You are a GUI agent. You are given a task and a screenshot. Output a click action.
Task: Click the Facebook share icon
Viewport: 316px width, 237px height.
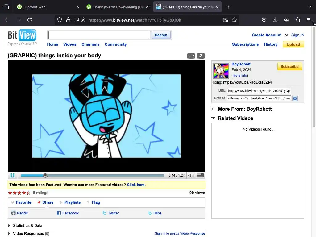pos(59,213)
